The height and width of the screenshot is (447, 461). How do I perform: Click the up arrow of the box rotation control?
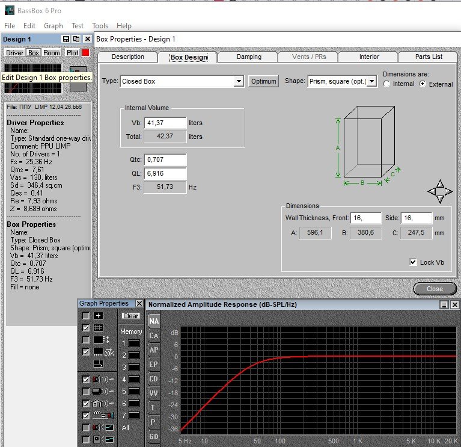click(x=440, y=183)
